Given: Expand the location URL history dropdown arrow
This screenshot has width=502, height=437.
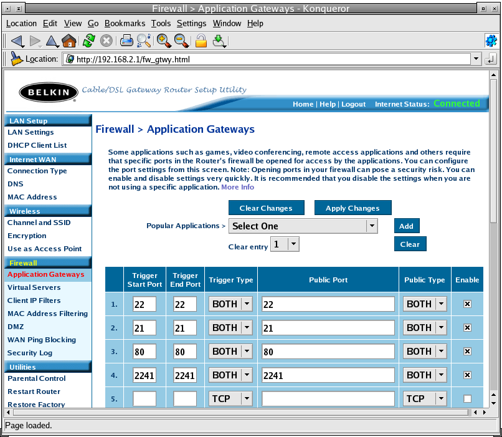Looking at the screenshot, I should click(476, 59).
